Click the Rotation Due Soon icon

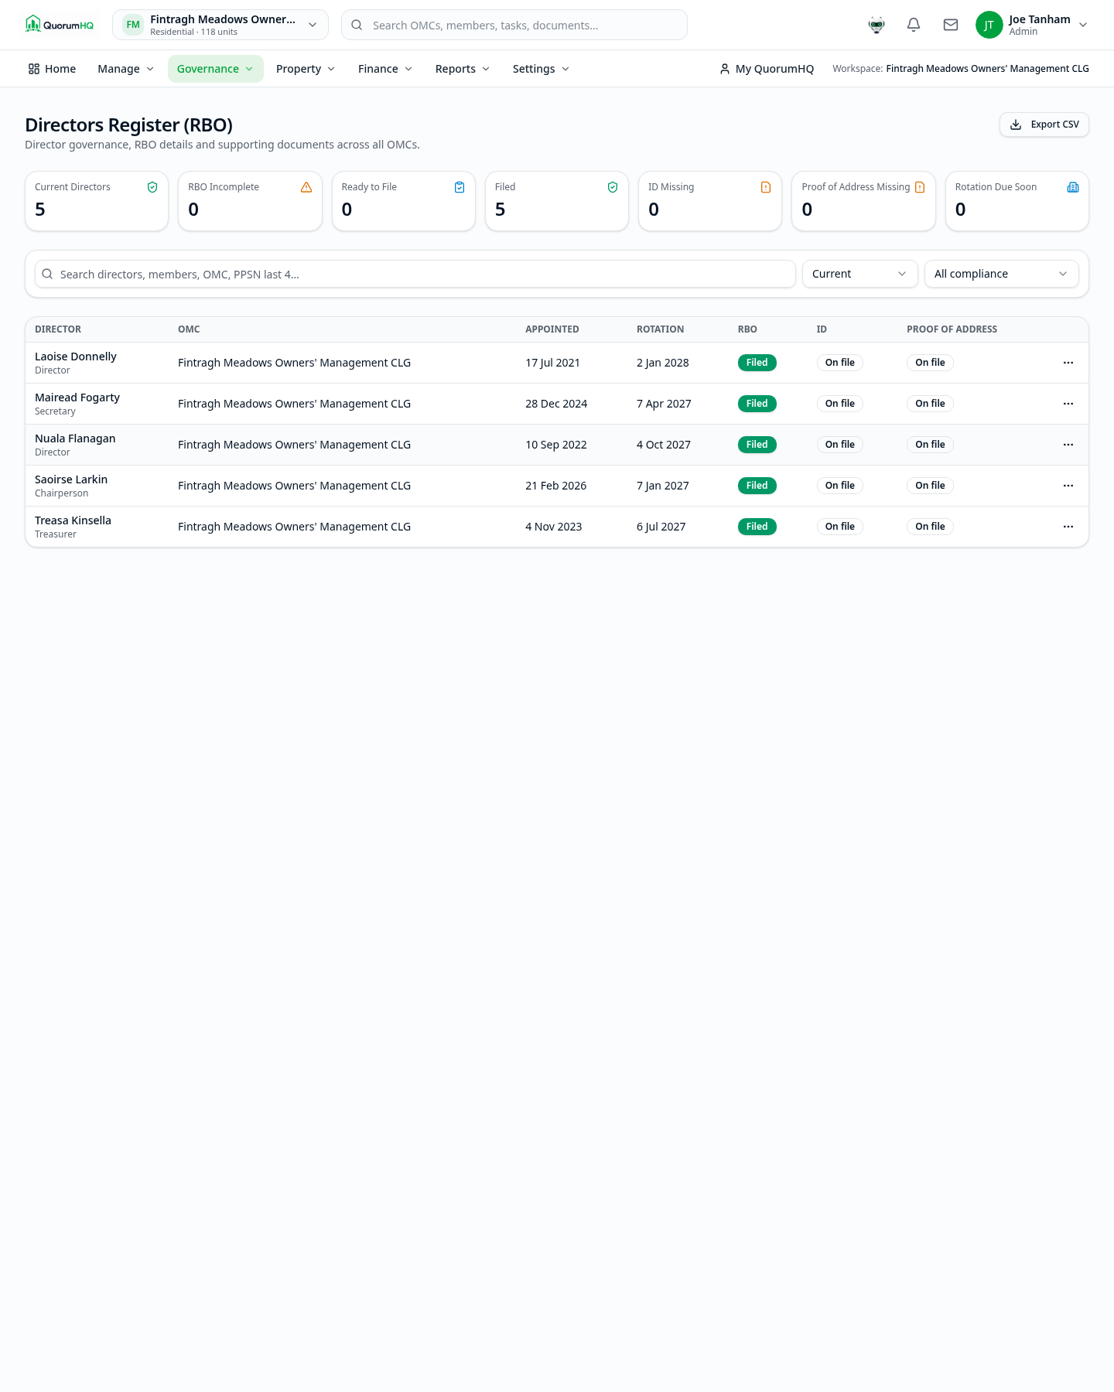pos(1073,187)
